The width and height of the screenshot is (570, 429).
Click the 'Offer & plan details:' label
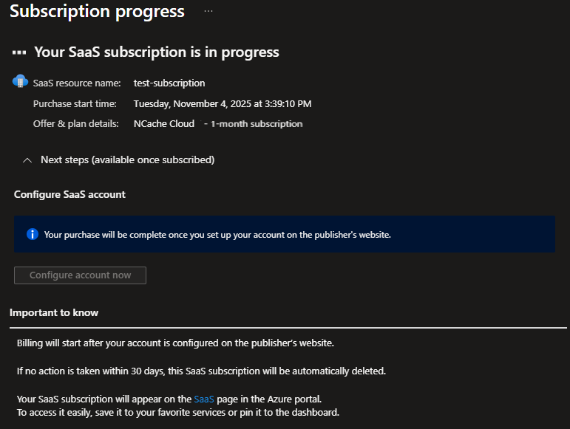click(x=76, y=124)
